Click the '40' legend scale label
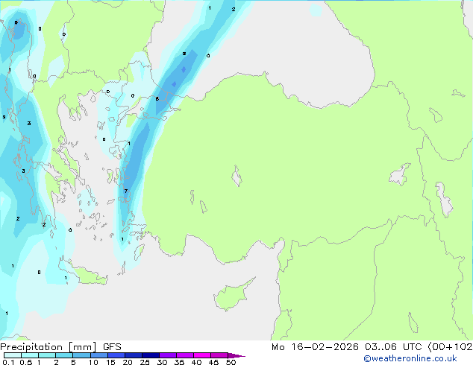 (x=196, y=362)
